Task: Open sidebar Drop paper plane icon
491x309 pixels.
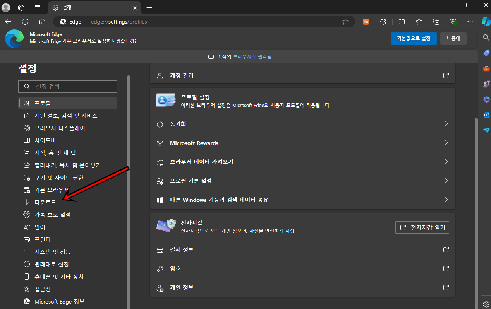Action: point(486,130)
